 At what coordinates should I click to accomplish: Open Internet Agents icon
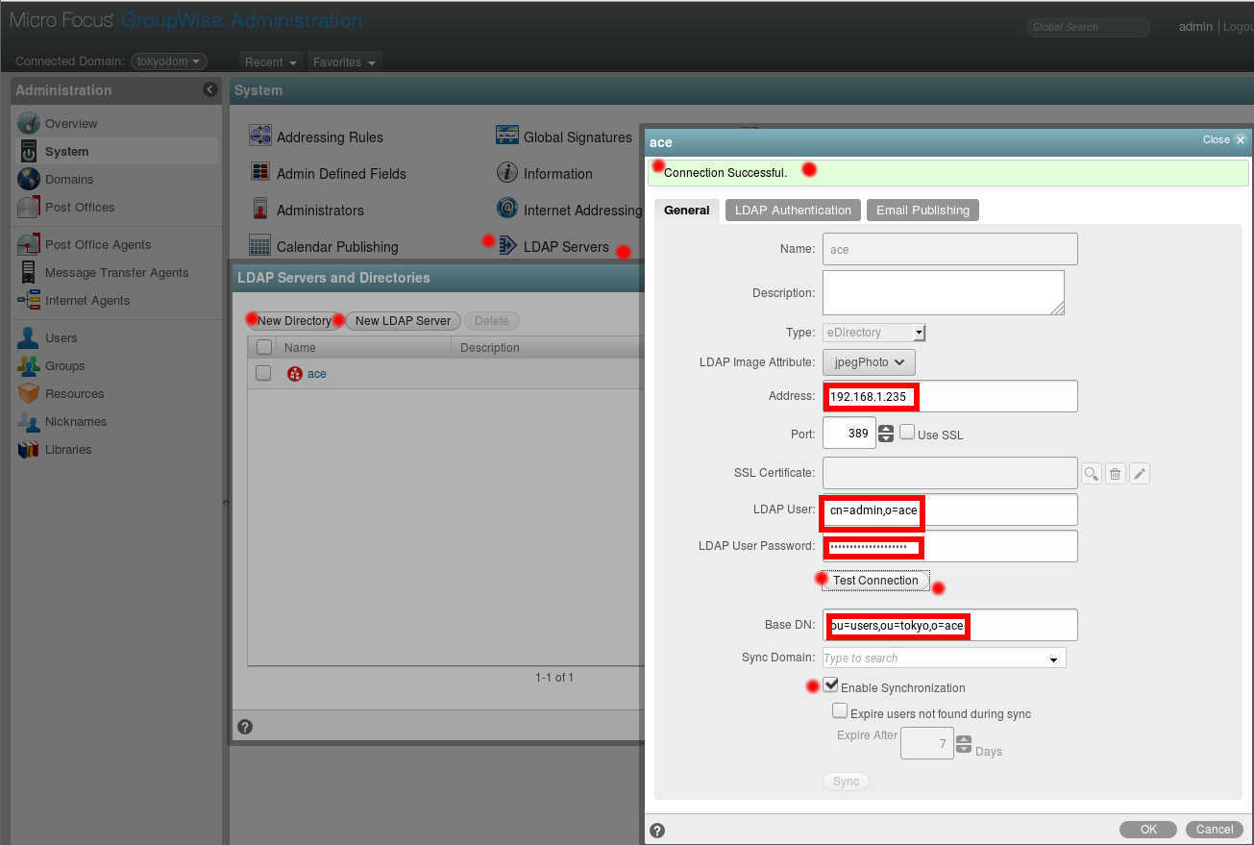coord(29,300)
